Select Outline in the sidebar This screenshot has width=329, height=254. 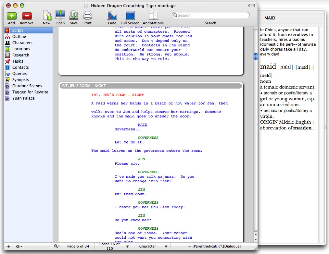(19, 37)
